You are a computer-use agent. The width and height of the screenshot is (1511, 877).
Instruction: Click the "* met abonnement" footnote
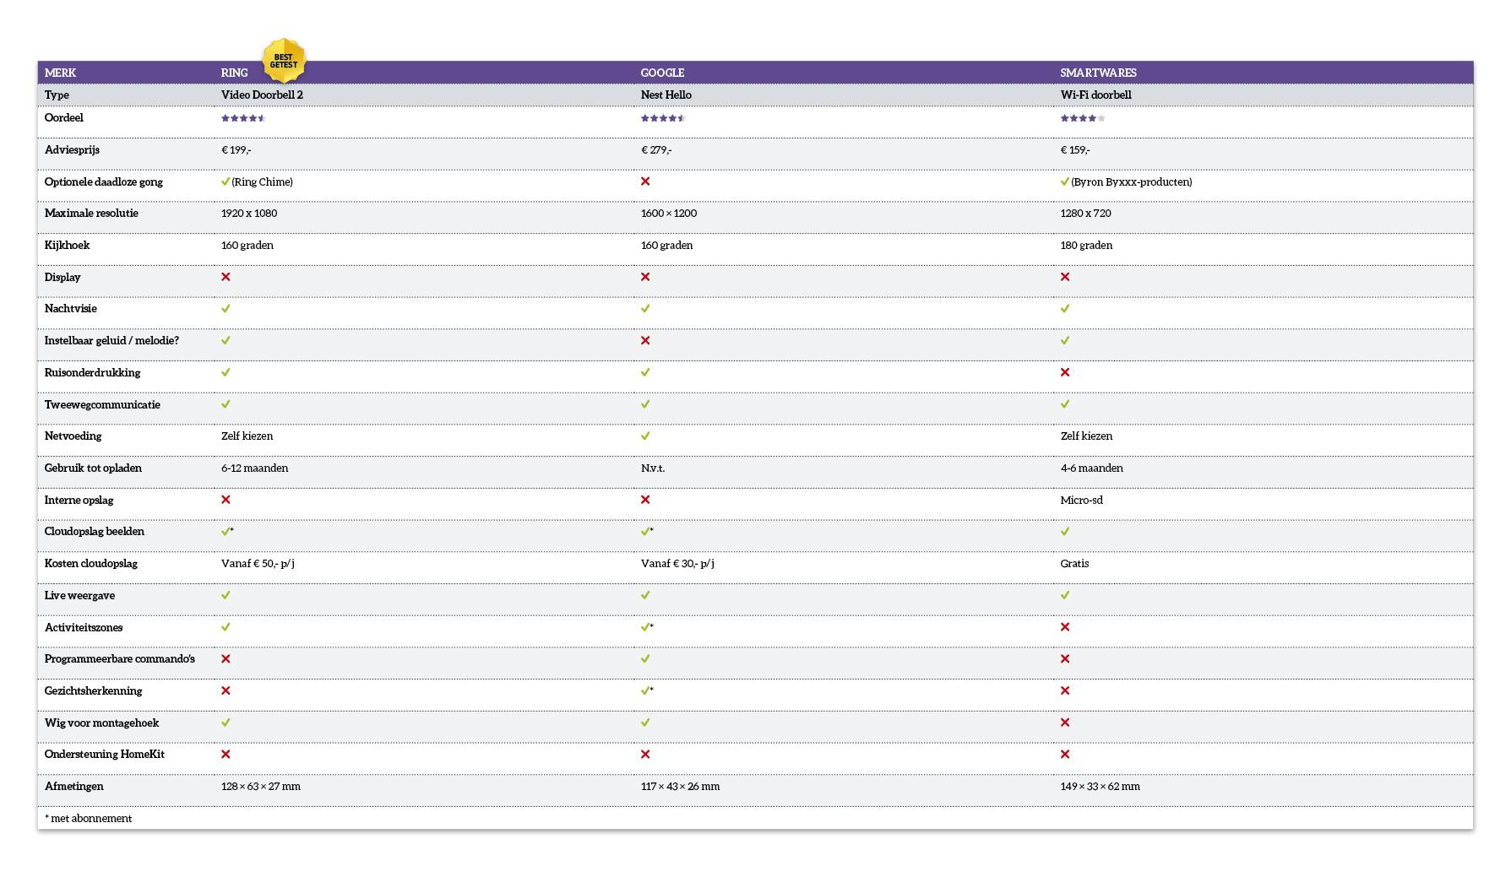pyautogui.click(x=89, y=818)
